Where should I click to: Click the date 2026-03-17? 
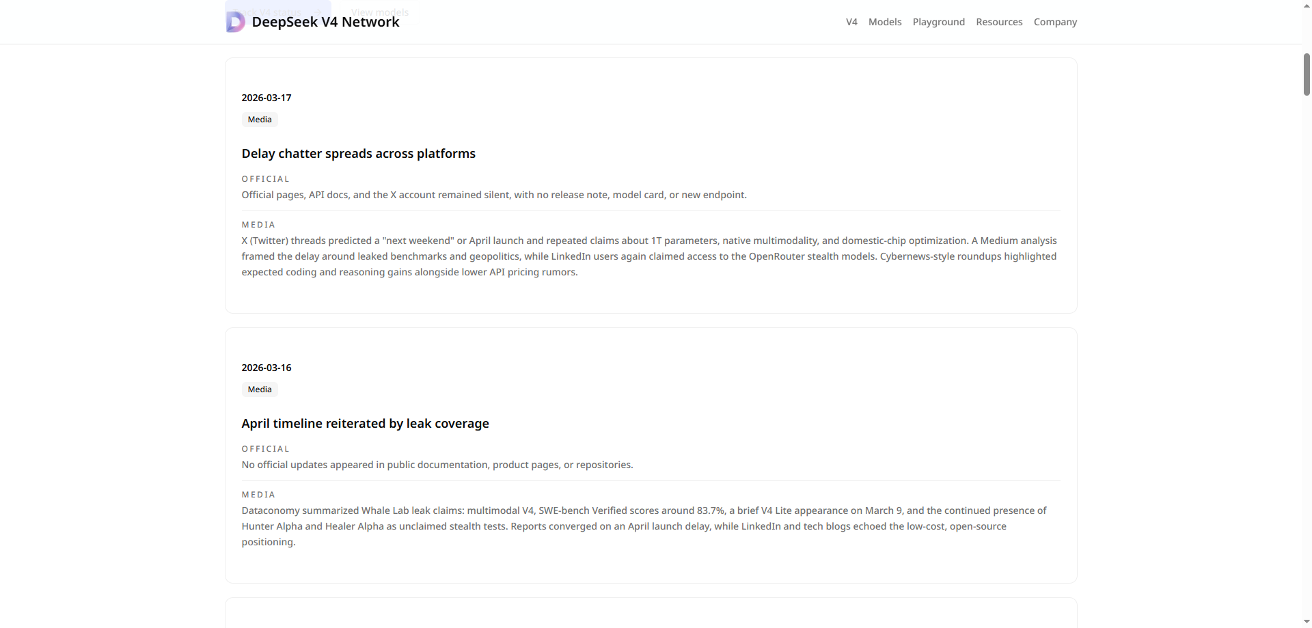click(266, 98)
